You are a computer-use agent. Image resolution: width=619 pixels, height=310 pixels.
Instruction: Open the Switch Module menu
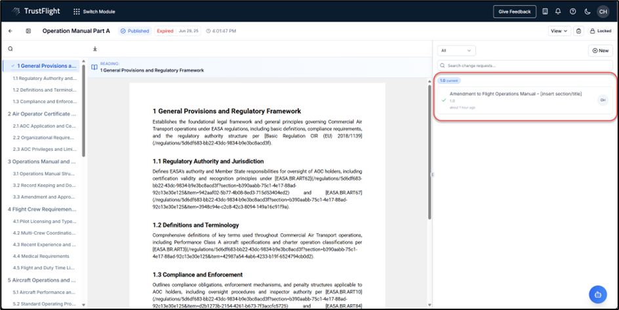coord(95,11)
